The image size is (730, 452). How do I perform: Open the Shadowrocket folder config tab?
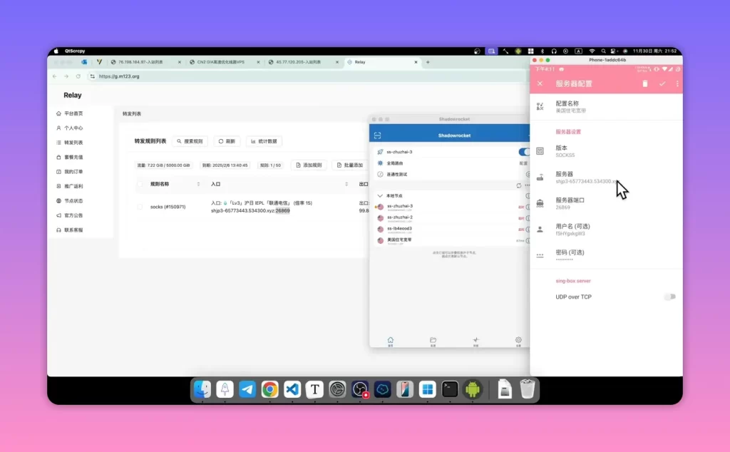(x=433, y=341)
